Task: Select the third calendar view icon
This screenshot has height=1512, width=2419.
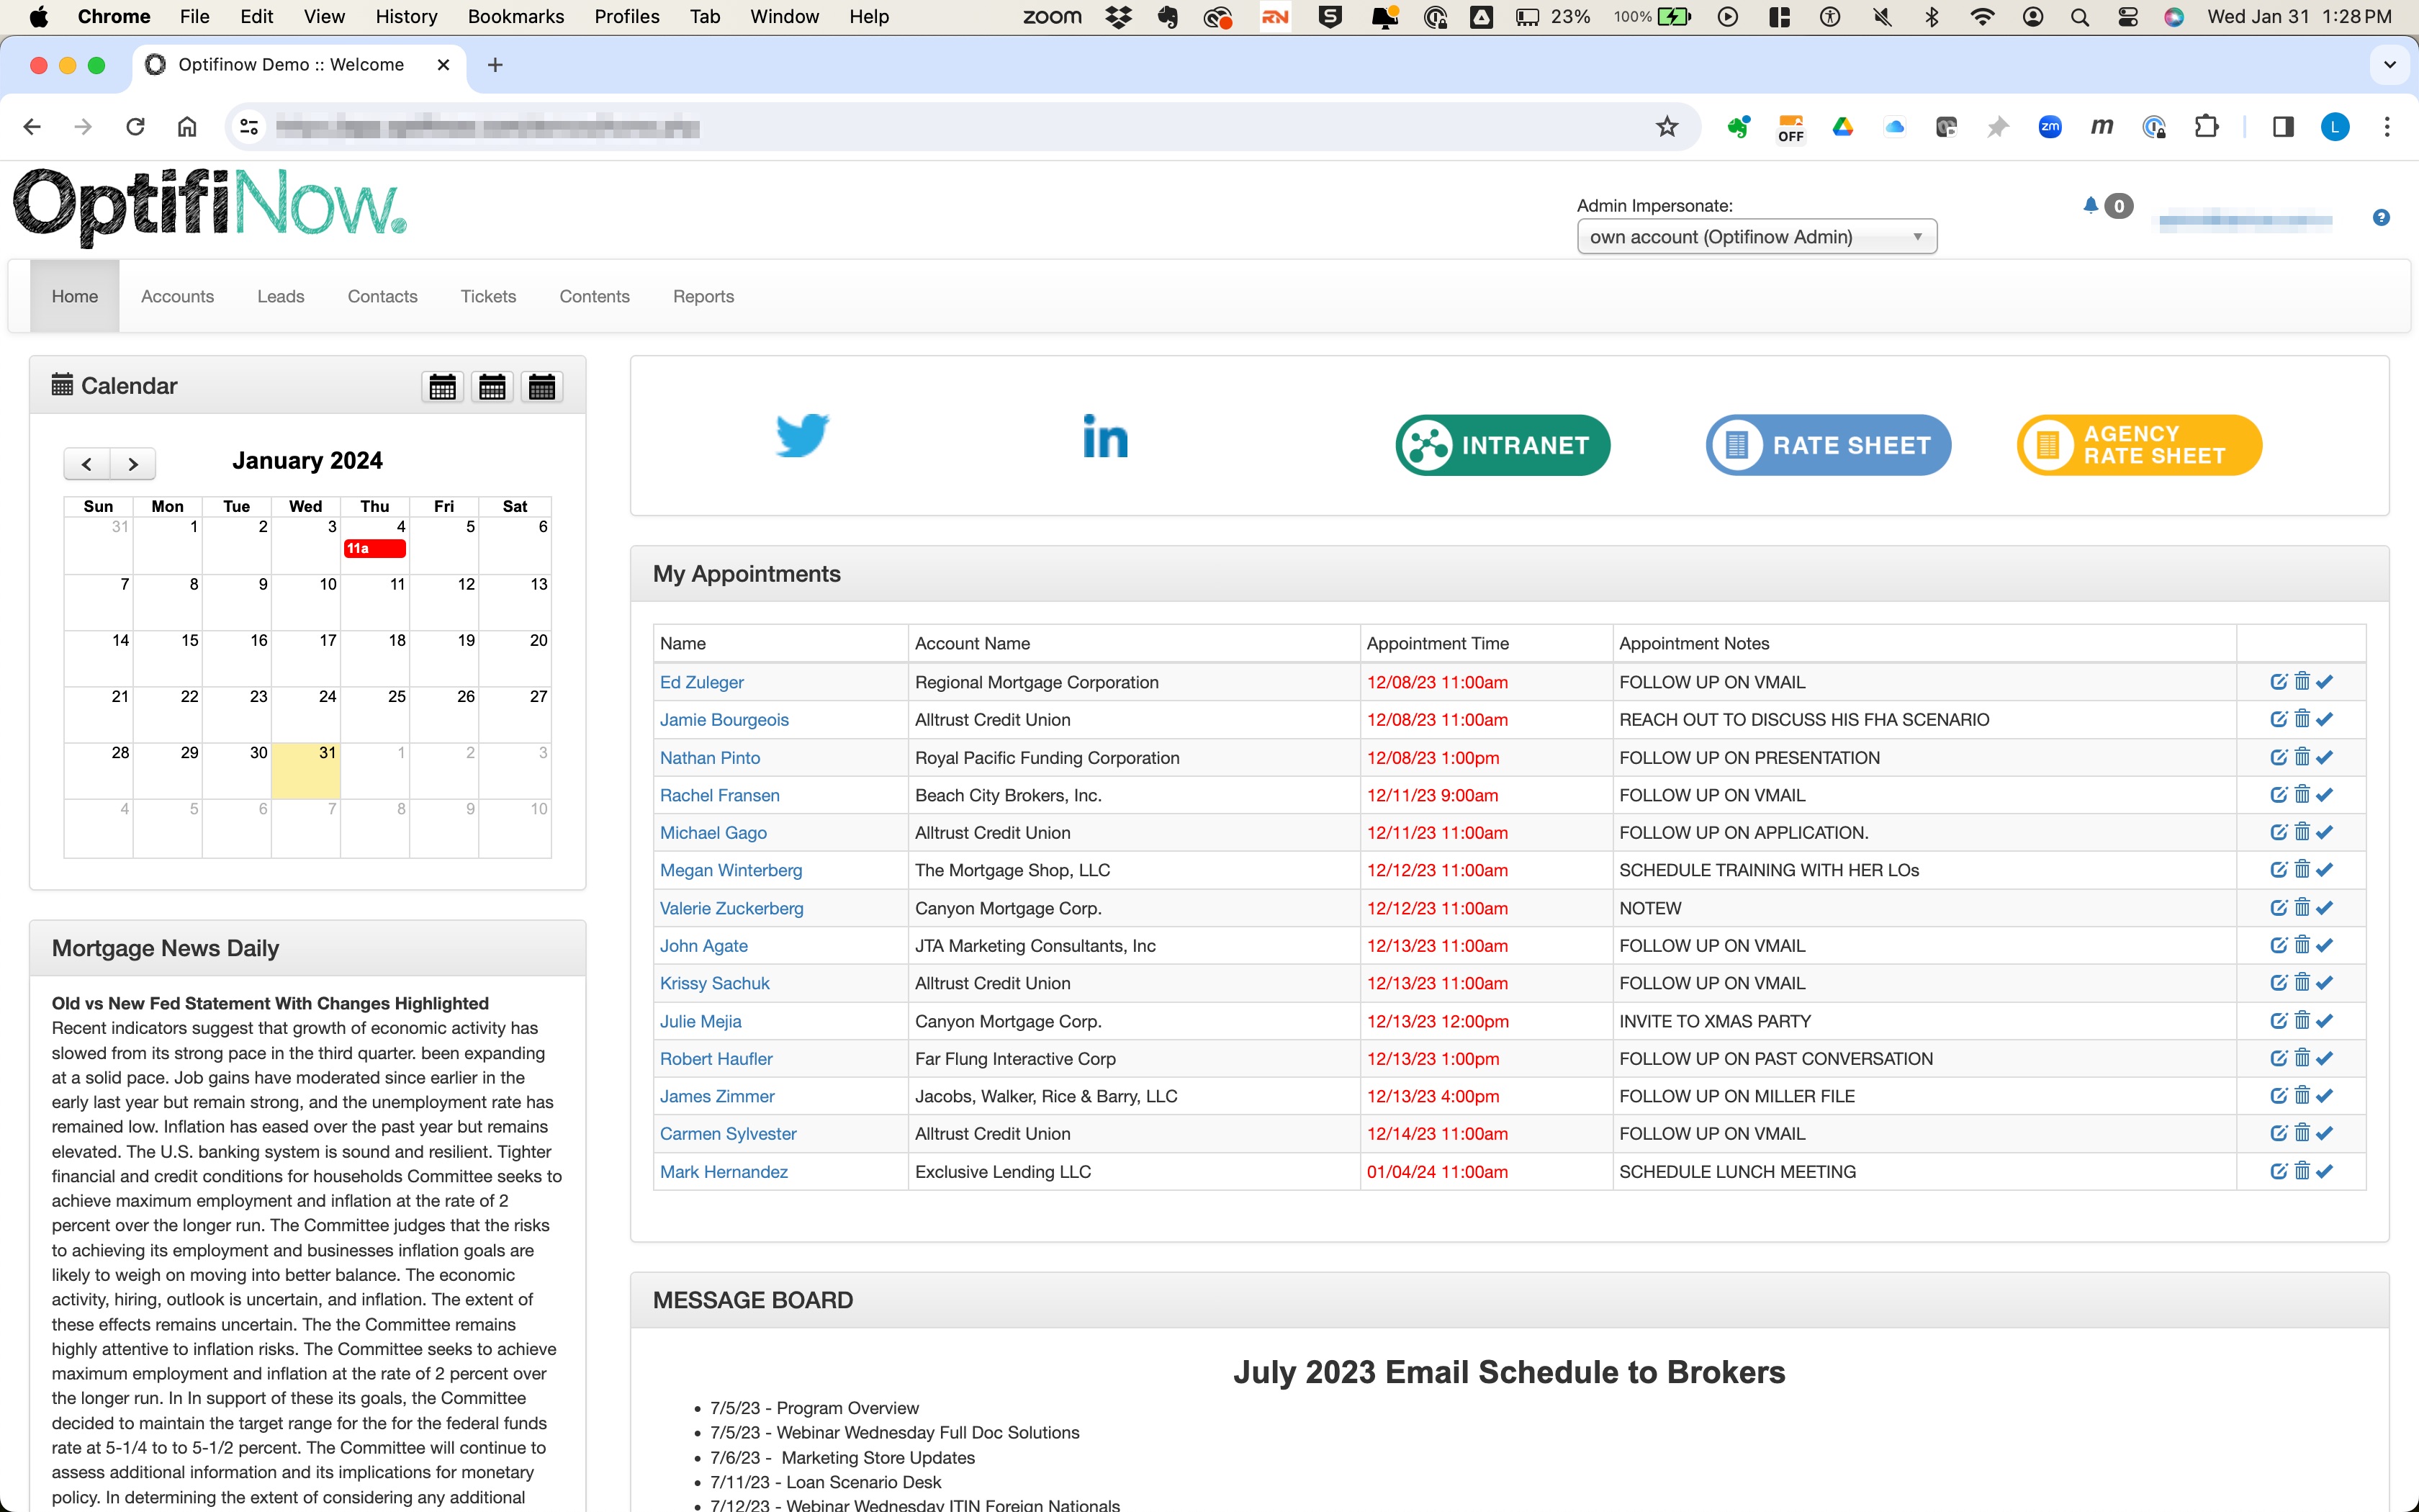Action: (543, 386)
